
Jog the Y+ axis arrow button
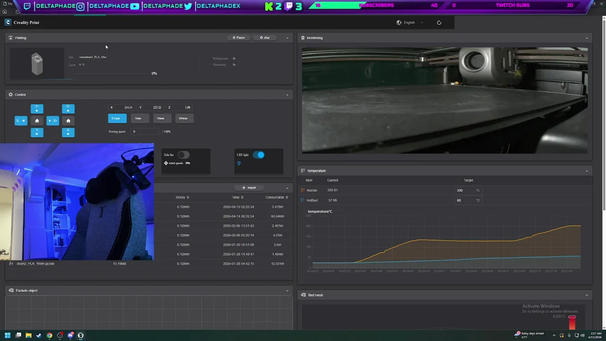tap(37, 109)
